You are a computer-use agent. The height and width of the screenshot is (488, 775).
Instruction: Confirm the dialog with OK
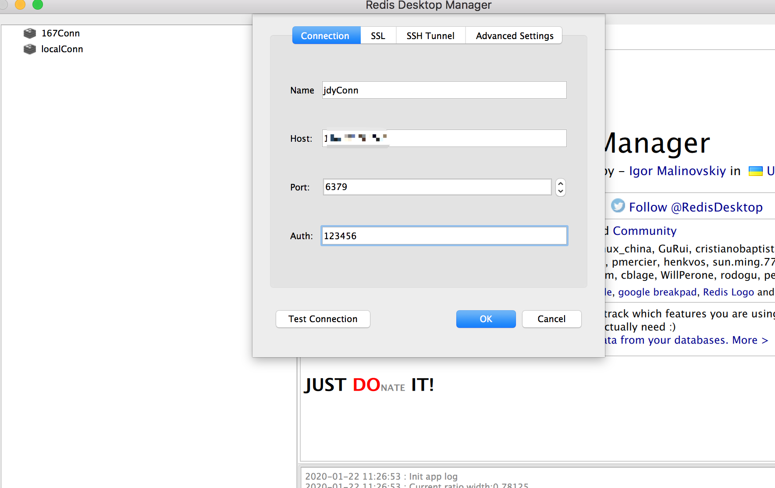point(486,319)
